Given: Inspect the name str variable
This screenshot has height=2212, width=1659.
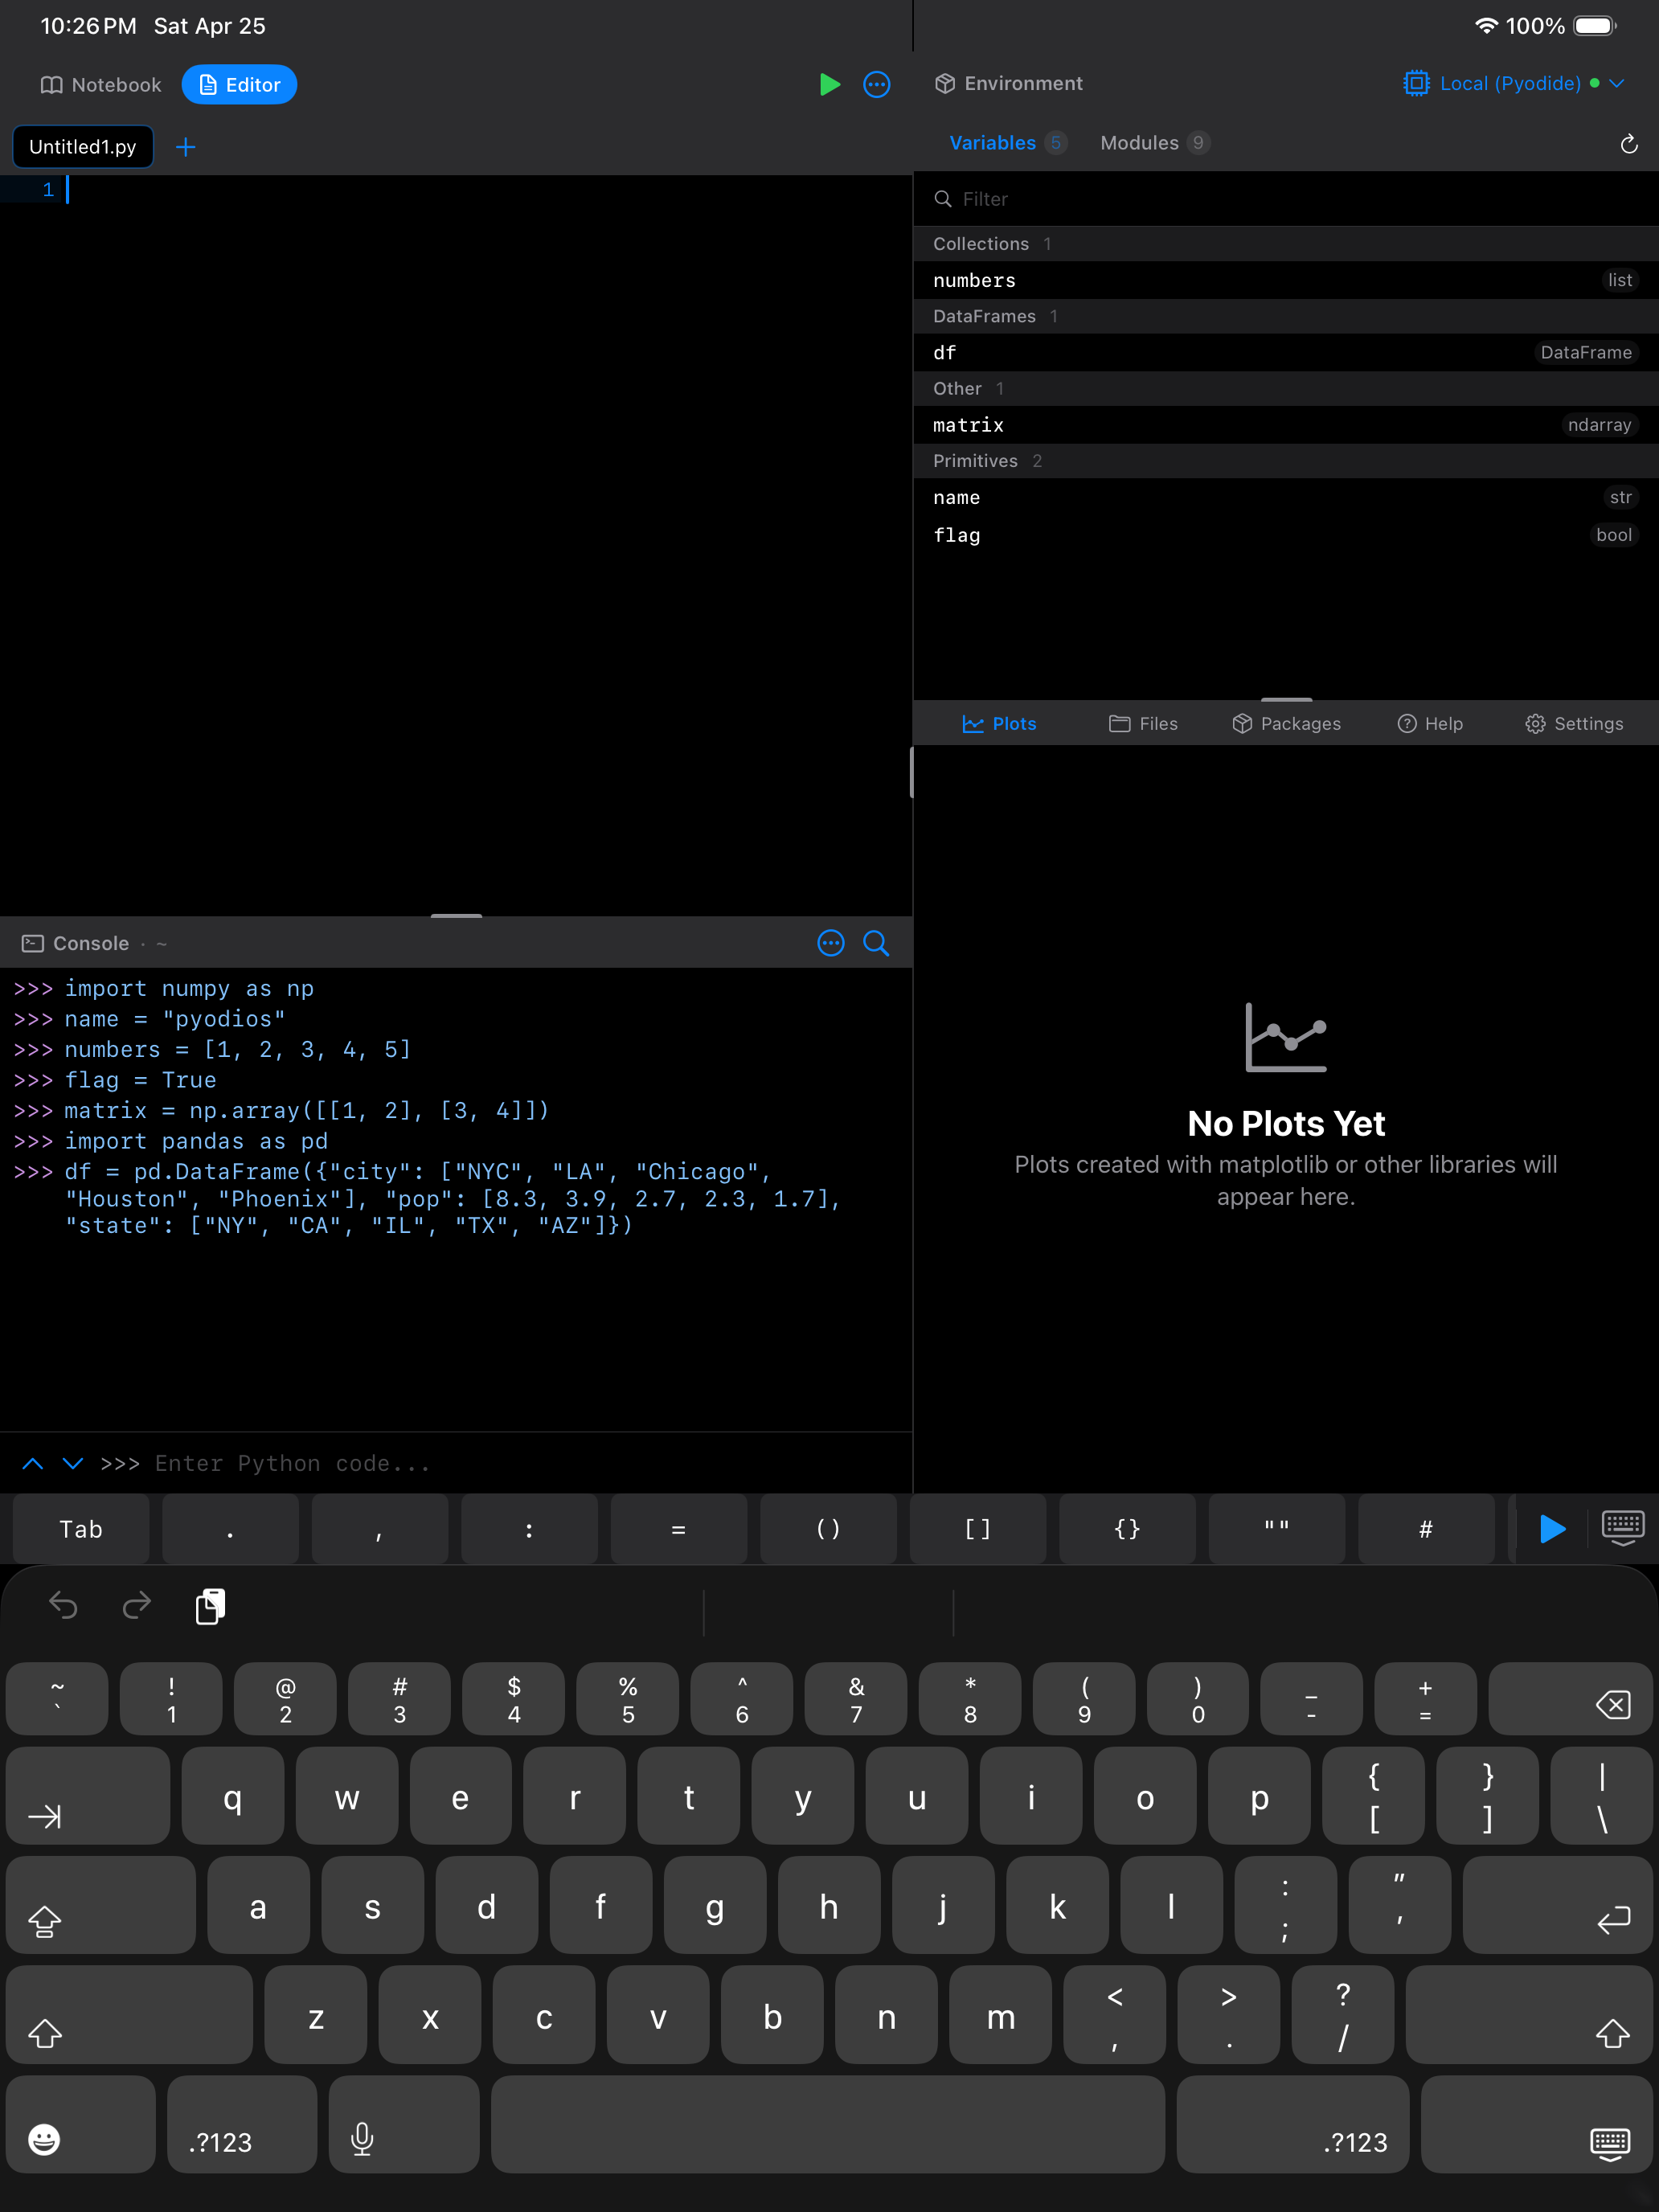Looking at the screenshot, I should [x=1286, y=498].
